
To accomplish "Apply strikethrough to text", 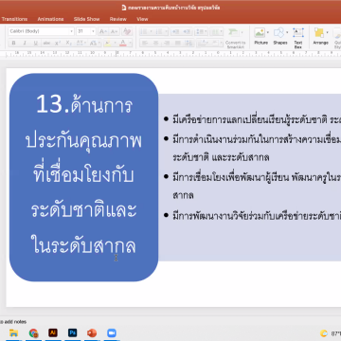I will tap(46, 43).
